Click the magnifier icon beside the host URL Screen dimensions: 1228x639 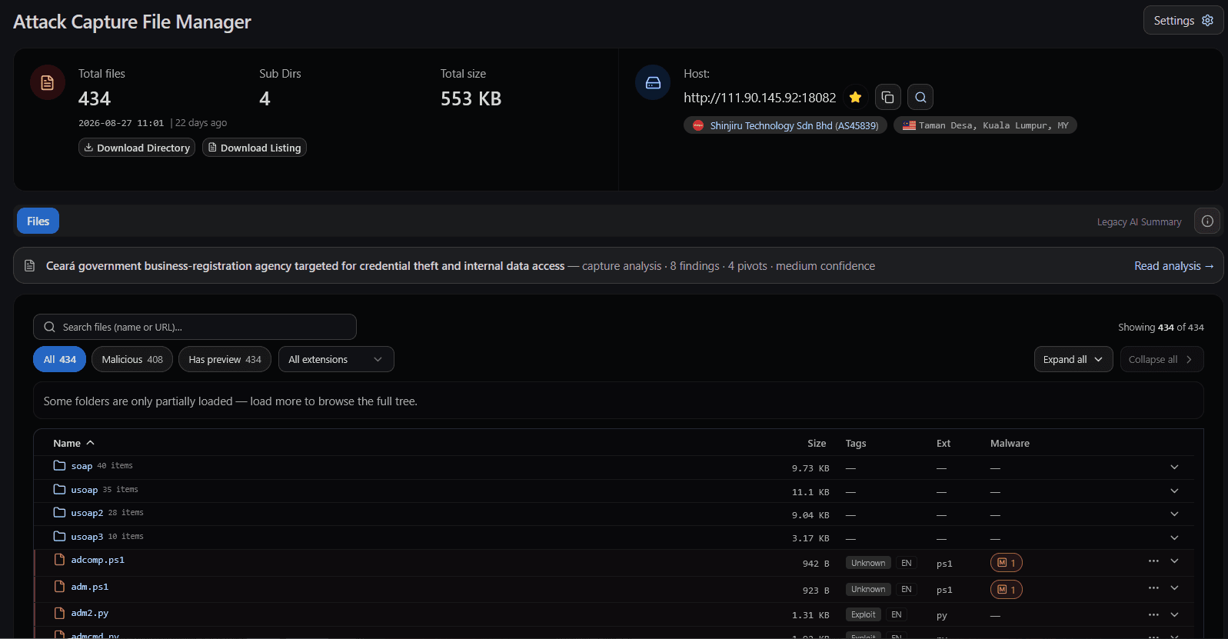coord(920,97)
